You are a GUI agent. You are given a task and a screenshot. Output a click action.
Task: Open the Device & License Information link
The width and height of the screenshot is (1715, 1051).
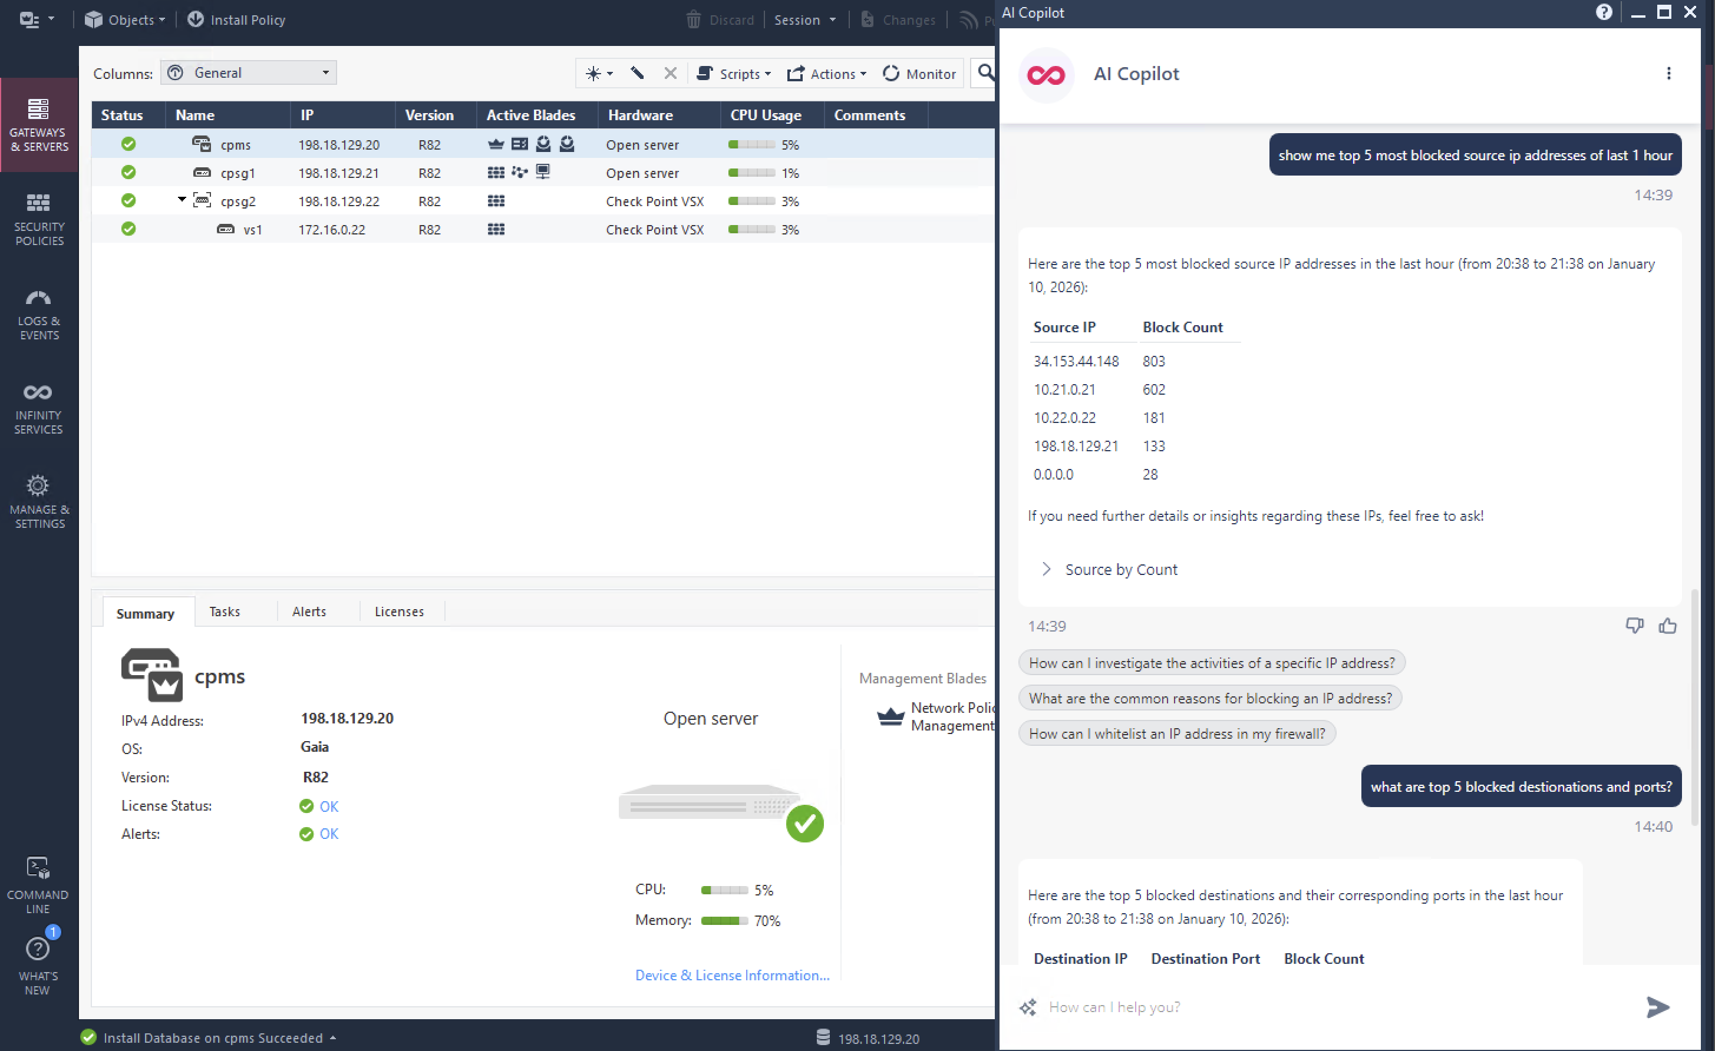pos(731,975)
